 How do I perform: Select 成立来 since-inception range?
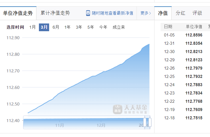119,27
